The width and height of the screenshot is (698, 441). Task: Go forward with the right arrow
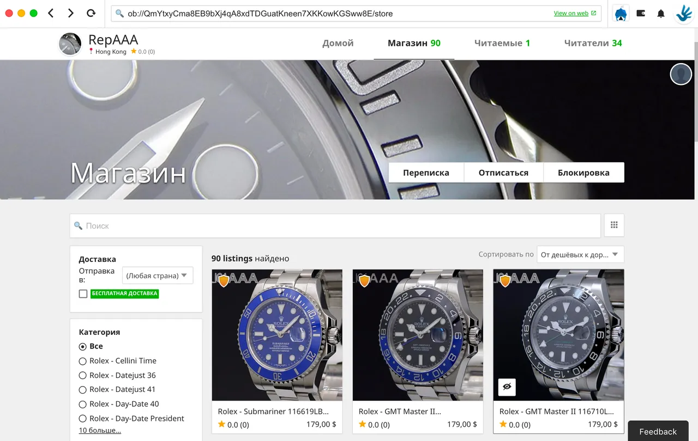(70, 13)
